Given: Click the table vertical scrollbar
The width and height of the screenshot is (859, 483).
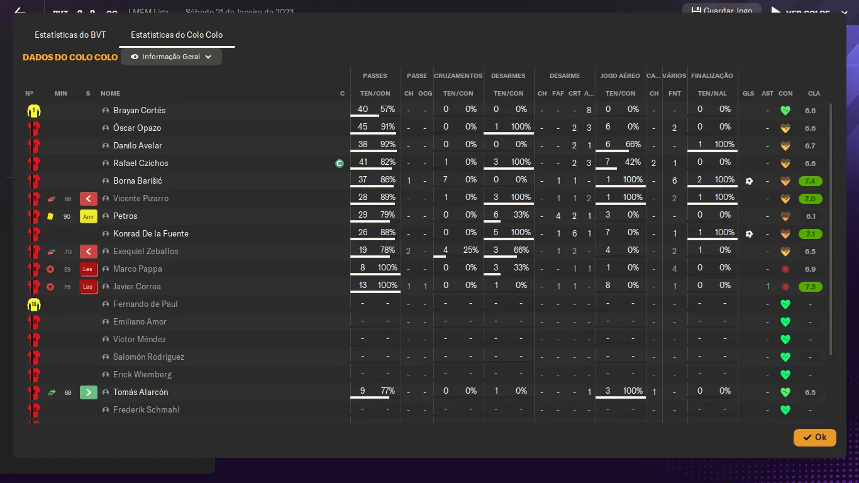Looking at the screenshot, I should [x=831, y=230].
